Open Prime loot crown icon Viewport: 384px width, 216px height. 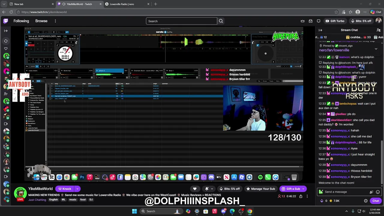pyautogui.click(x=302, y=21)
